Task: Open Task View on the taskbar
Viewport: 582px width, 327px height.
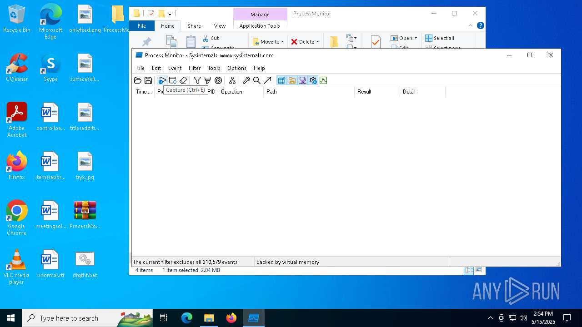Action: coord(164,318)
